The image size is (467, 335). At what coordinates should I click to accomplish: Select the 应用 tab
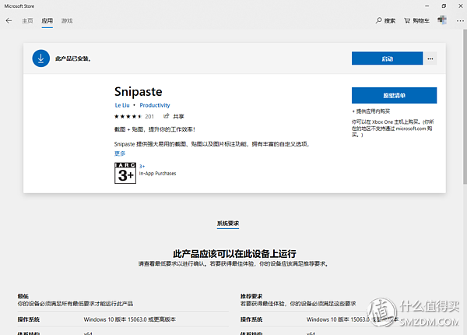tap(47, 21)
